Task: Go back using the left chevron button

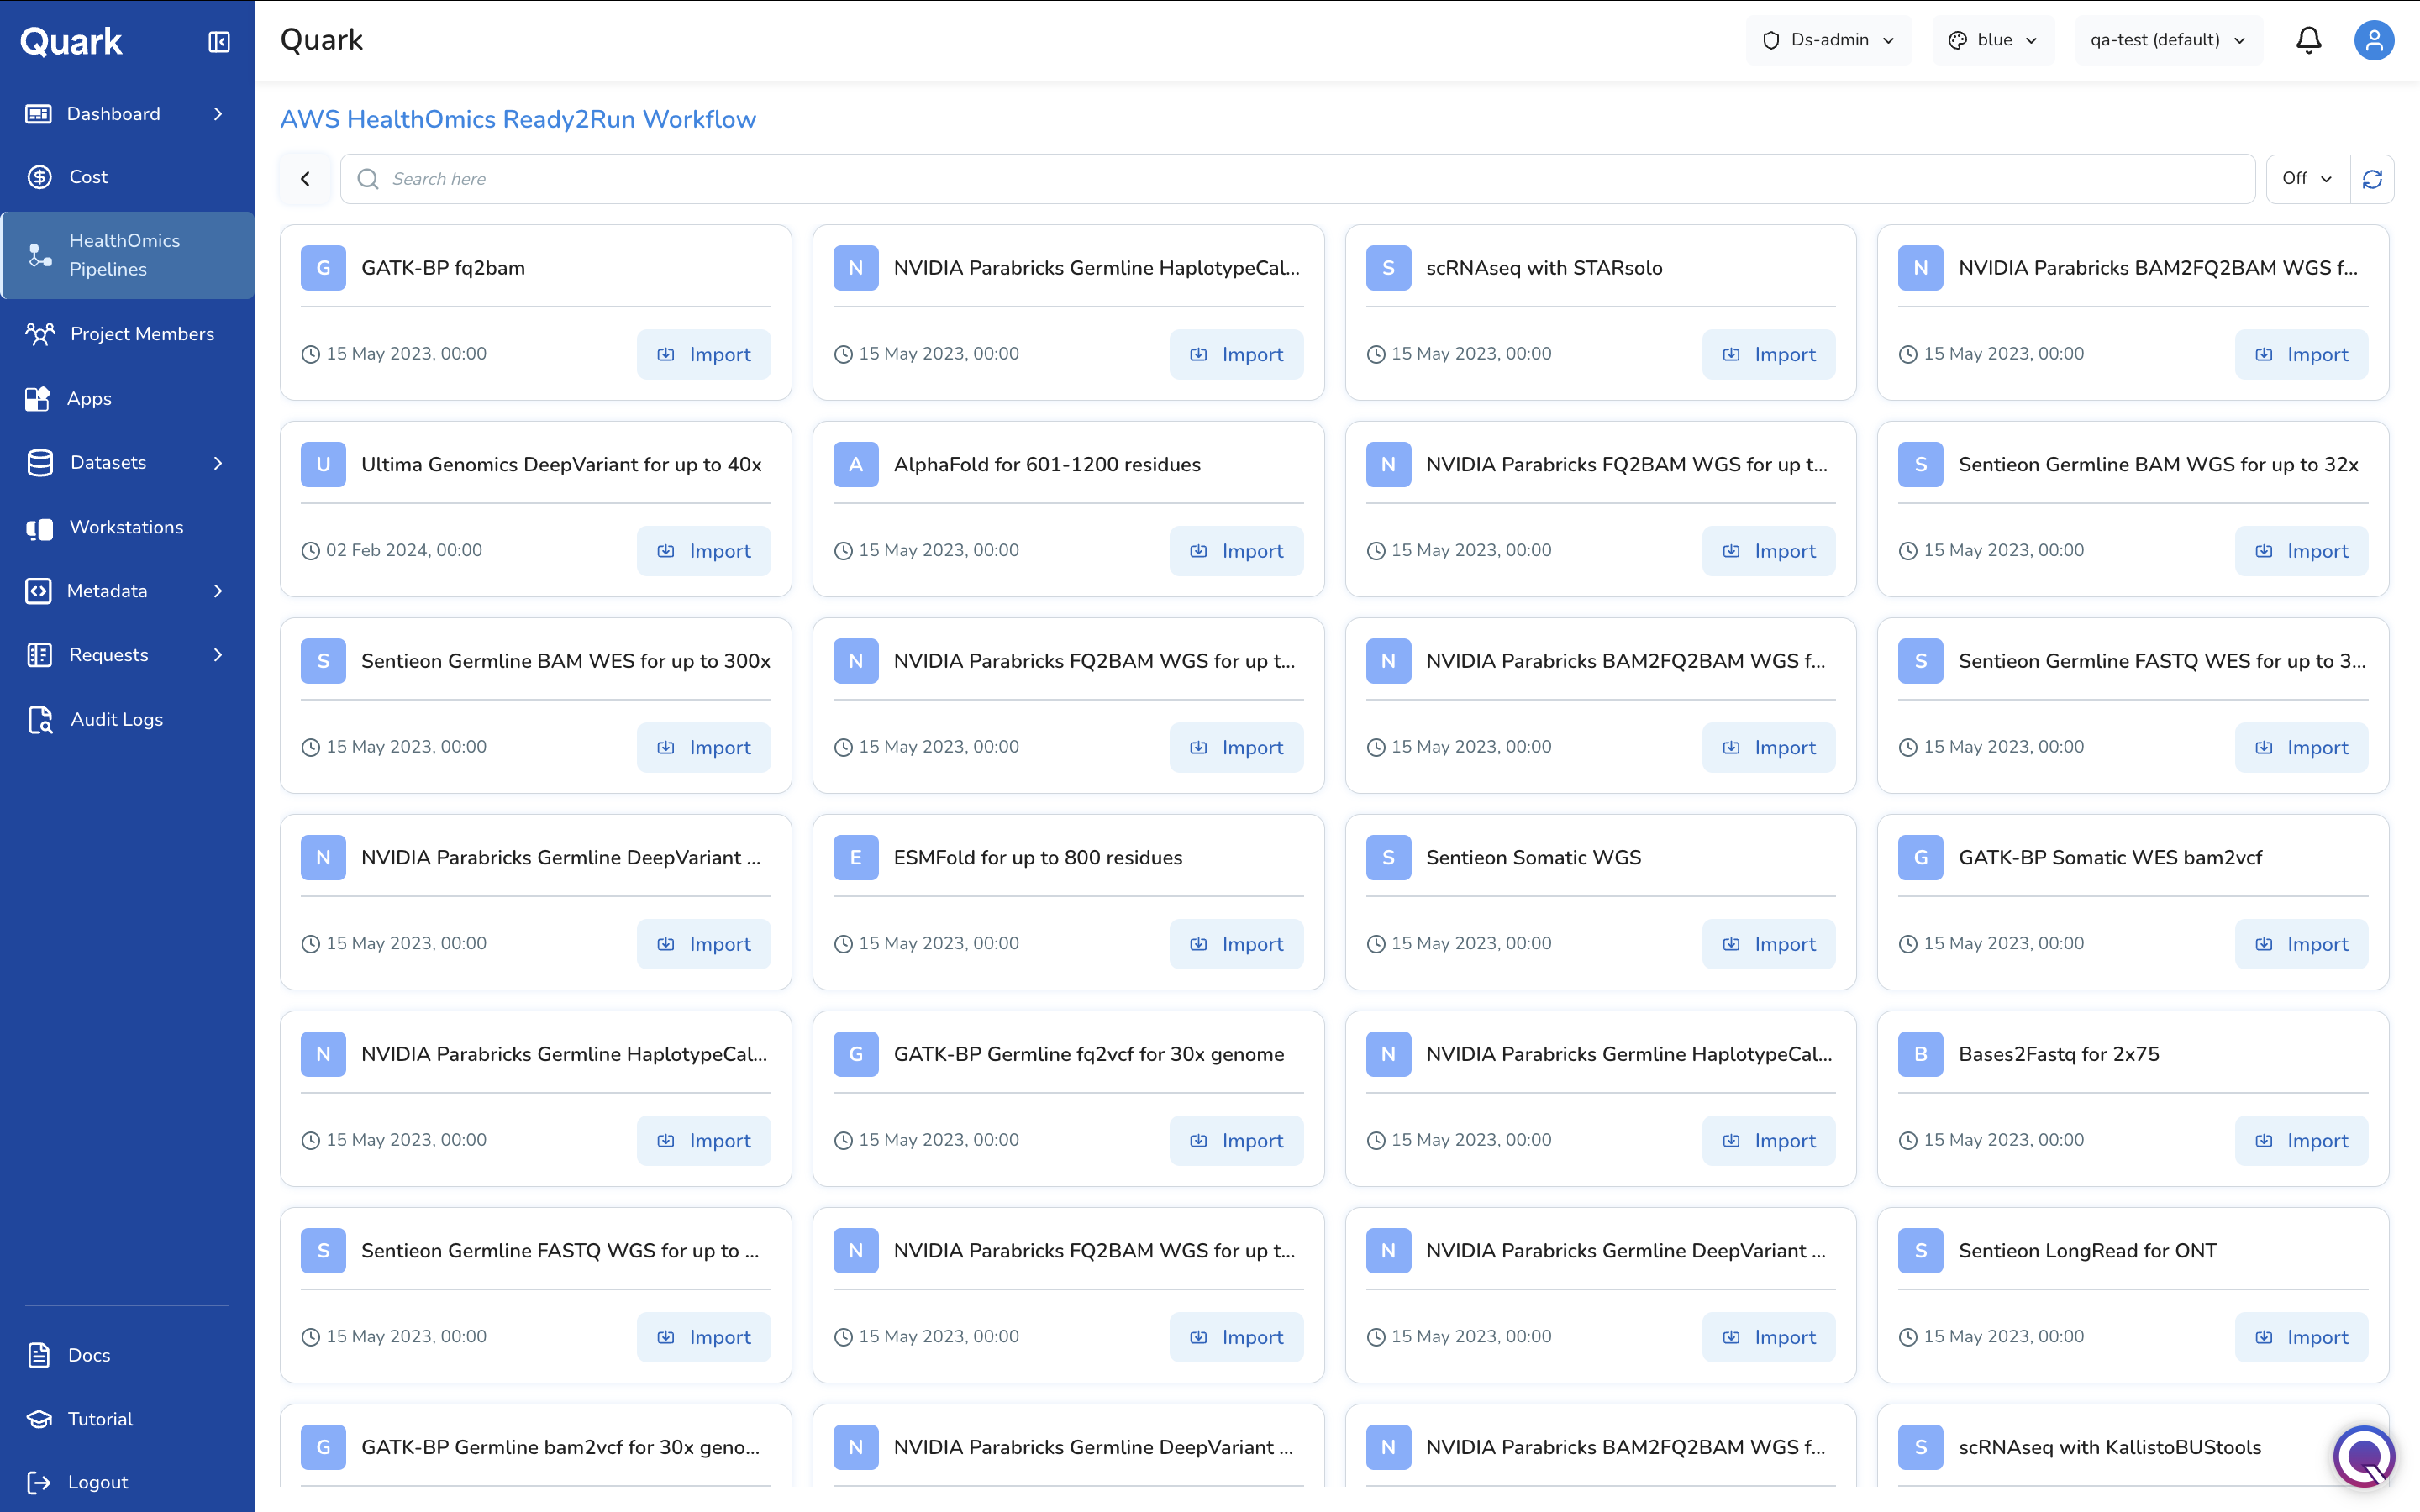Action: tap(305, 179)
